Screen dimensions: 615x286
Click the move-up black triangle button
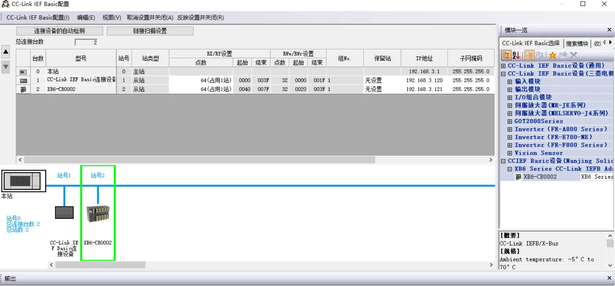pyautogui.click(x=6, y=52)
